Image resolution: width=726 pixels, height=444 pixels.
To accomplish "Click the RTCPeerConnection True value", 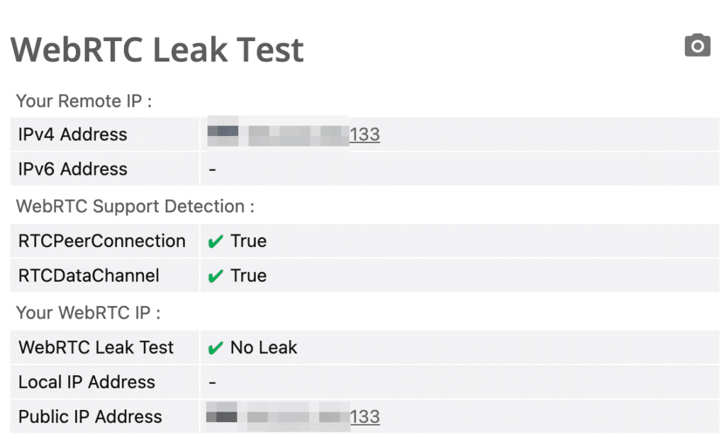I will [249, 241].
